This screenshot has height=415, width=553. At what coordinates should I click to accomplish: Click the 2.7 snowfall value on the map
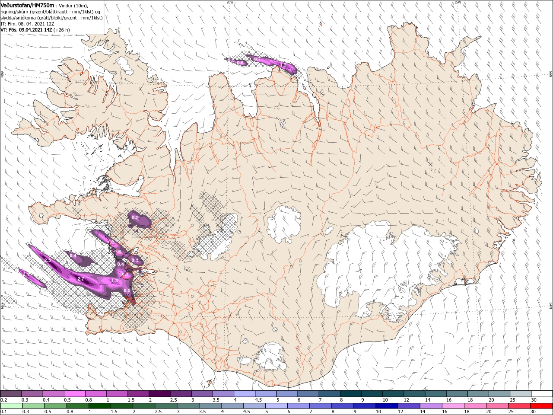[80, 279]
